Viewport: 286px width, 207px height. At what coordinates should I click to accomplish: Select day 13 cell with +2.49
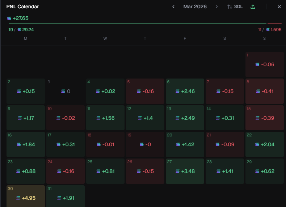click(185, 118)
